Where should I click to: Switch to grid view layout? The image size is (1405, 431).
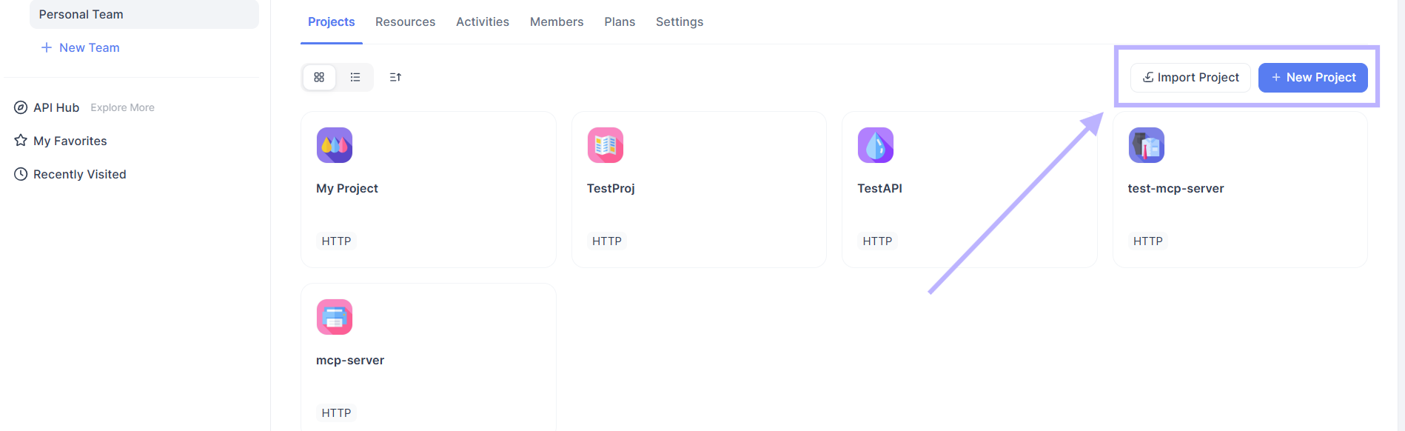pyautogui.click(x=319, y=77)
